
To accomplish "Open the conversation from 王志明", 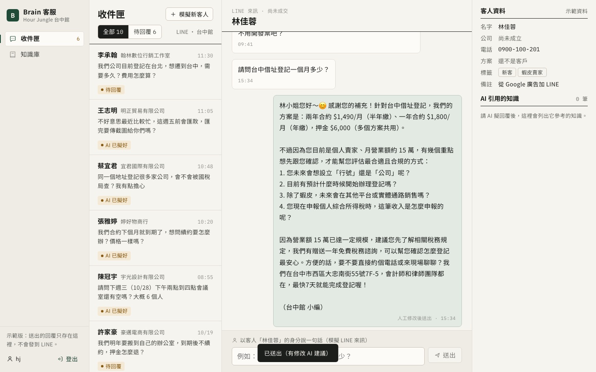I will coord(155,127).
